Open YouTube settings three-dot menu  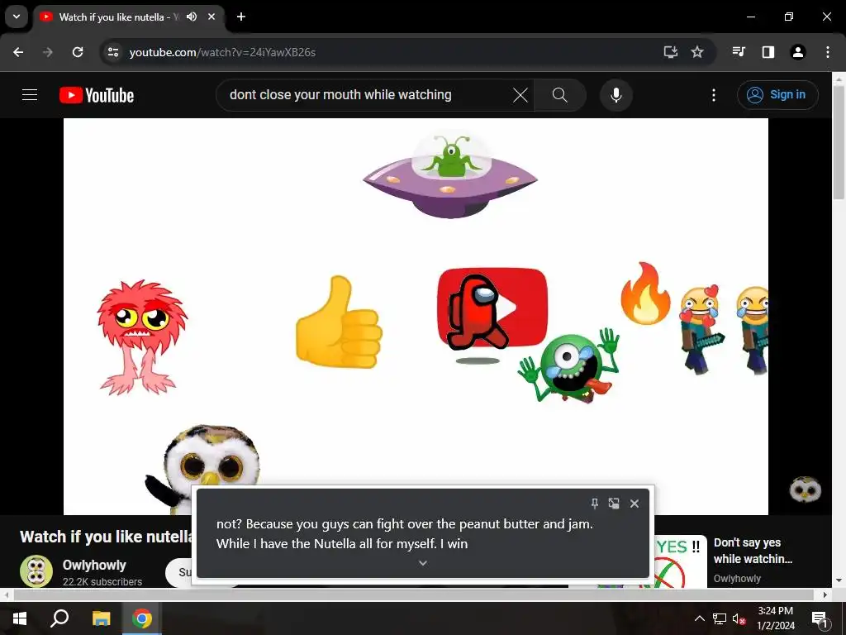pos(713,95)
